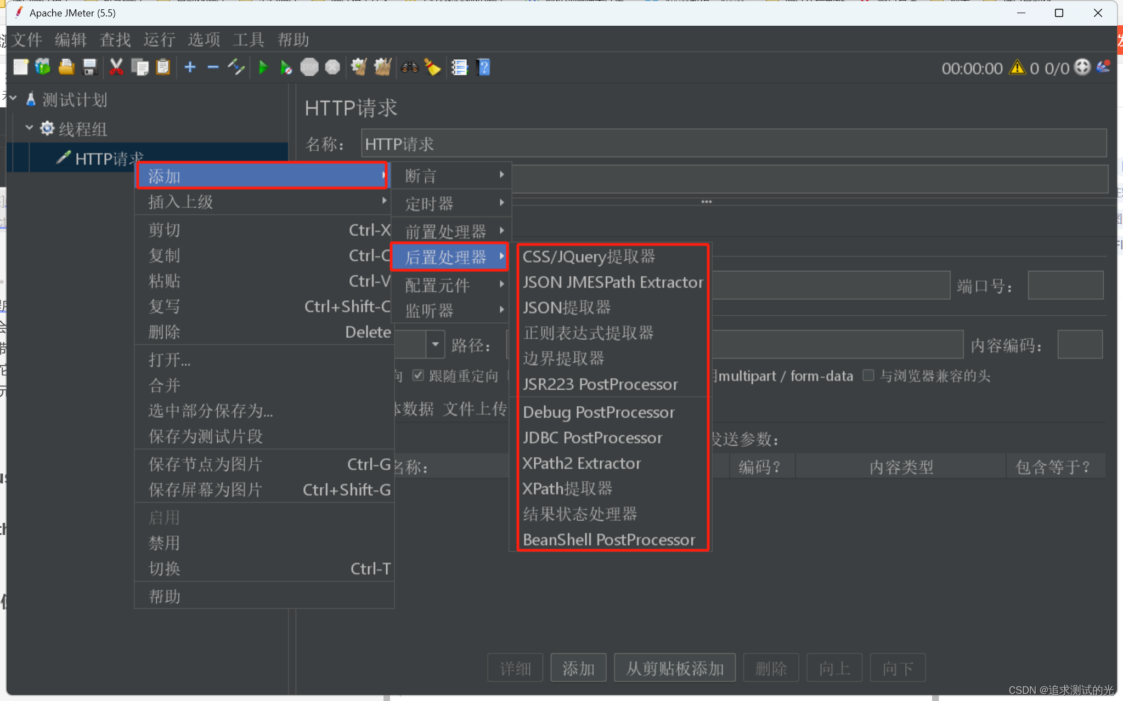Click the 详细 button
Viewport: 1123px width, 701px height.
coord(515,668)
